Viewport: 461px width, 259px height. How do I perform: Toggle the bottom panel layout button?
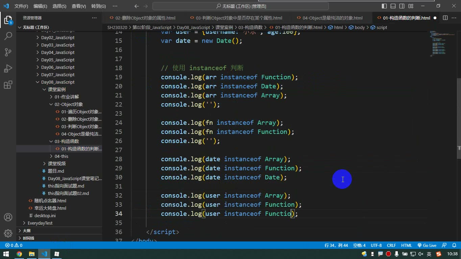click(393, 6)
